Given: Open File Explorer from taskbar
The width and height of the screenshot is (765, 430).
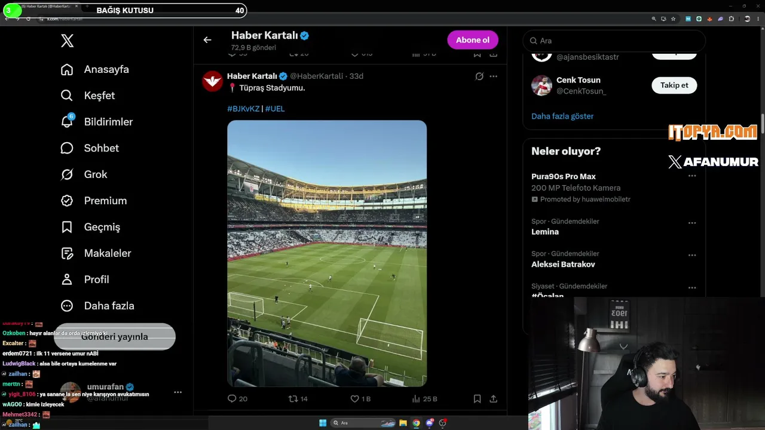Looking at the screenshot, I should pos(403,423).
